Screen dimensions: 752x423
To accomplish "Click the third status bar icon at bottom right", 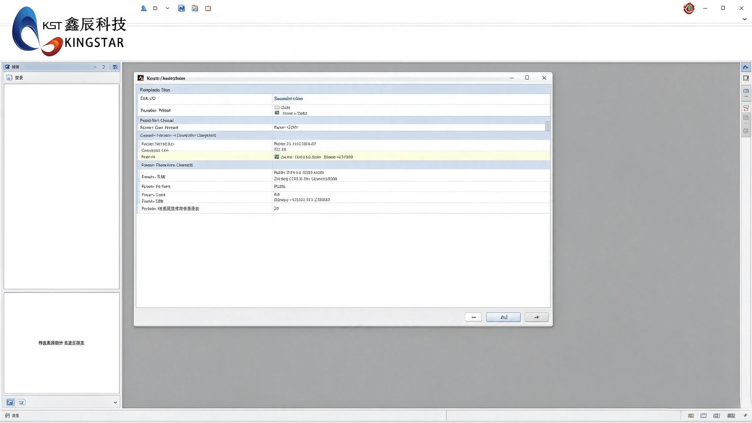I will pyautogui.click(x=716, y=416).
